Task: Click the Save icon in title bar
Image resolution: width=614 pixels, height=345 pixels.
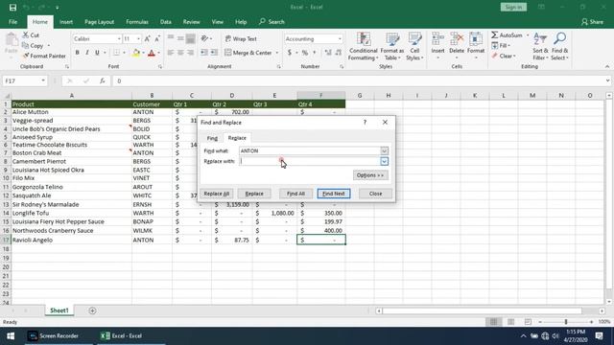Action: tap(12, 8)
